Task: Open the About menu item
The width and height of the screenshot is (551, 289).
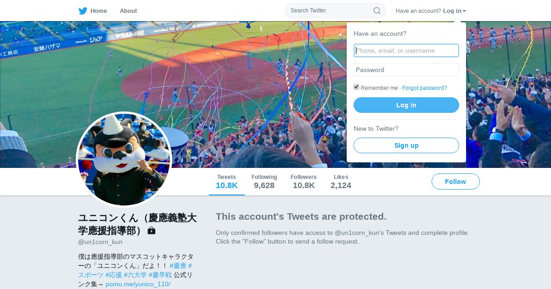Action: click(x=128, y=11)
